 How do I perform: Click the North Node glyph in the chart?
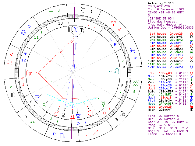(117, 71)
